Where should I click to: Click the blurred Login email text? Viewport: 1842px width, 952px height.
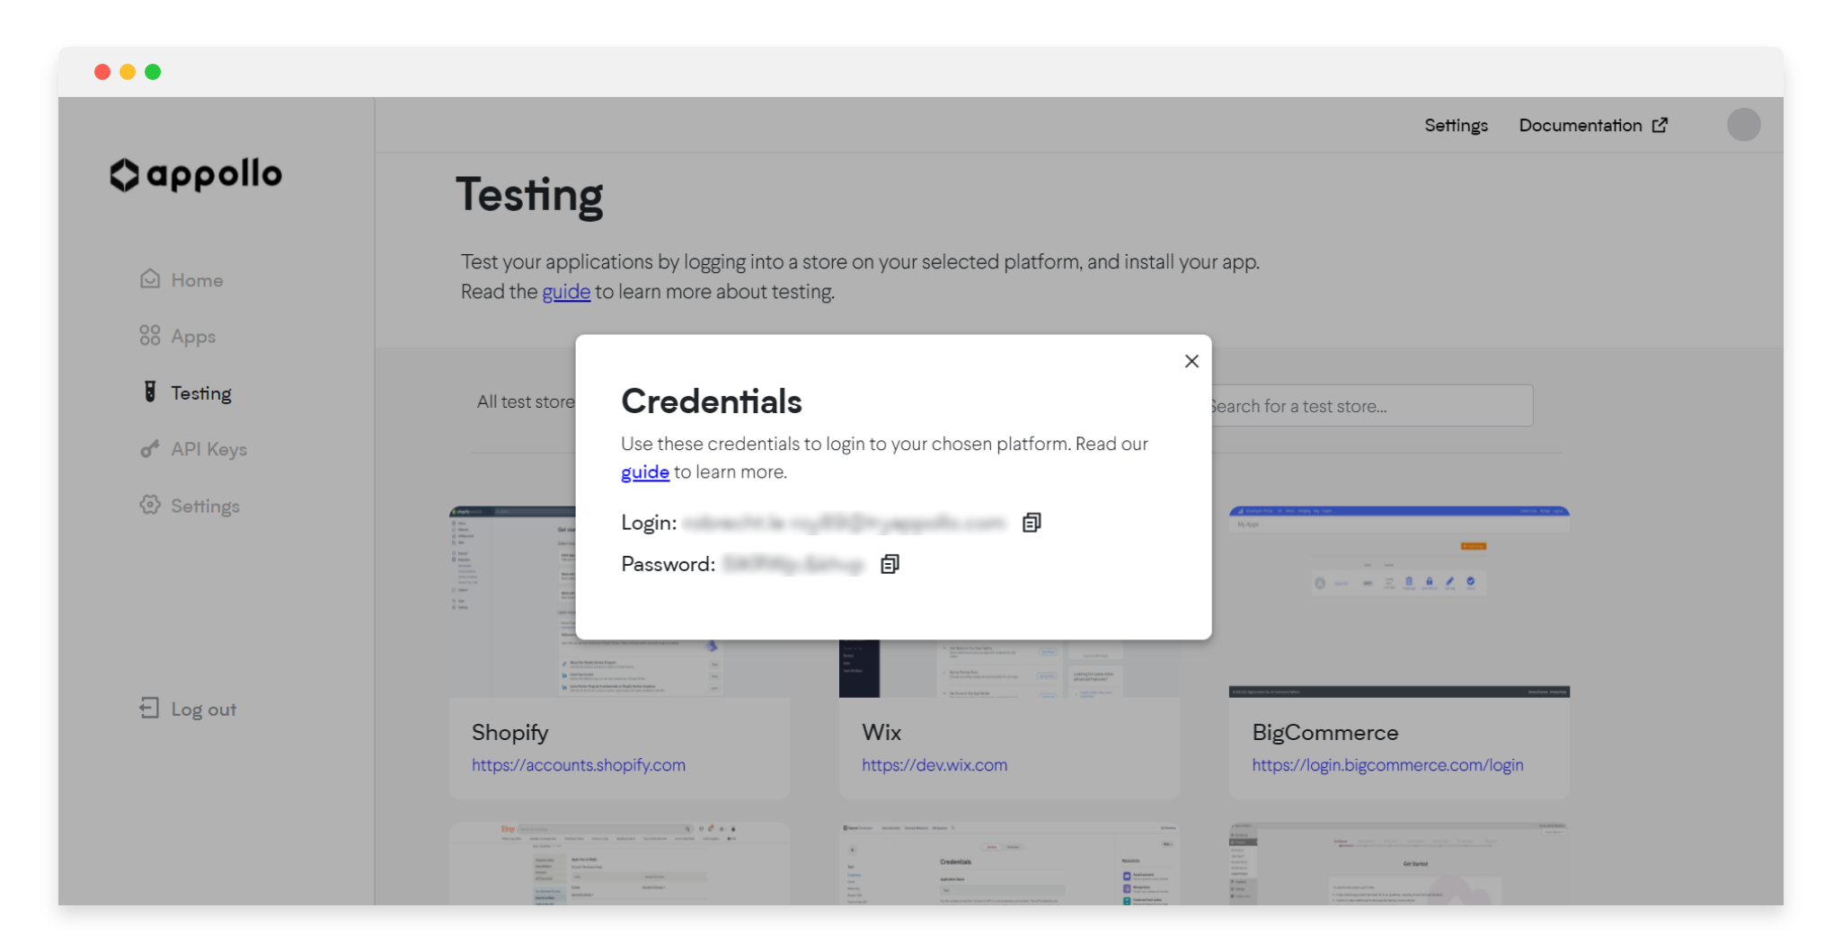tap(844, 523)
